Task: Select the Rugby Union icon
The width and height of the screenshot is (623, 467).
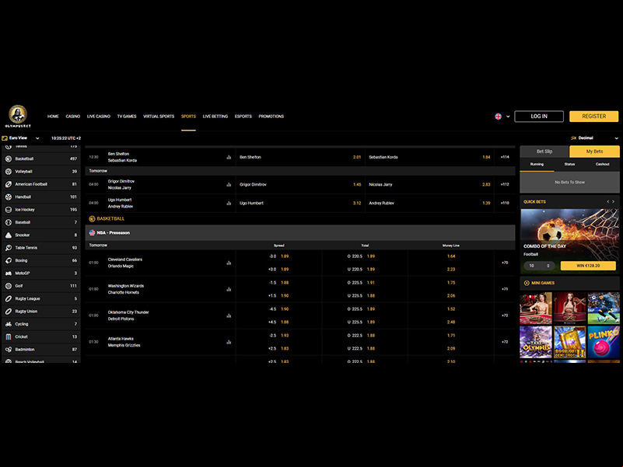Action: tap(9, 312)
